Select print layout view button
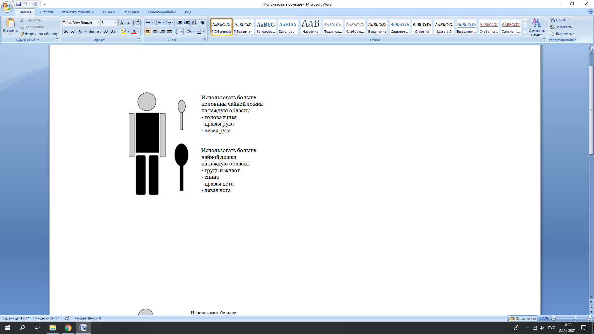This screenshot has width=594, height=334. [512, 318]
